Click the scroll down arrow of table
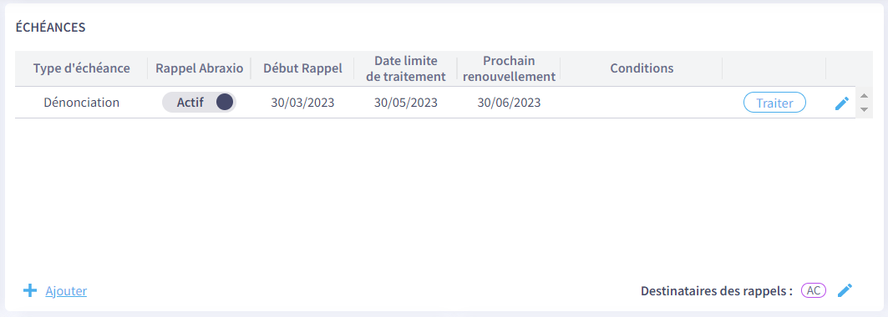Image resolution: width=888 pixels, height=317 pixels. pyautogui.click(x=864, y=109)
